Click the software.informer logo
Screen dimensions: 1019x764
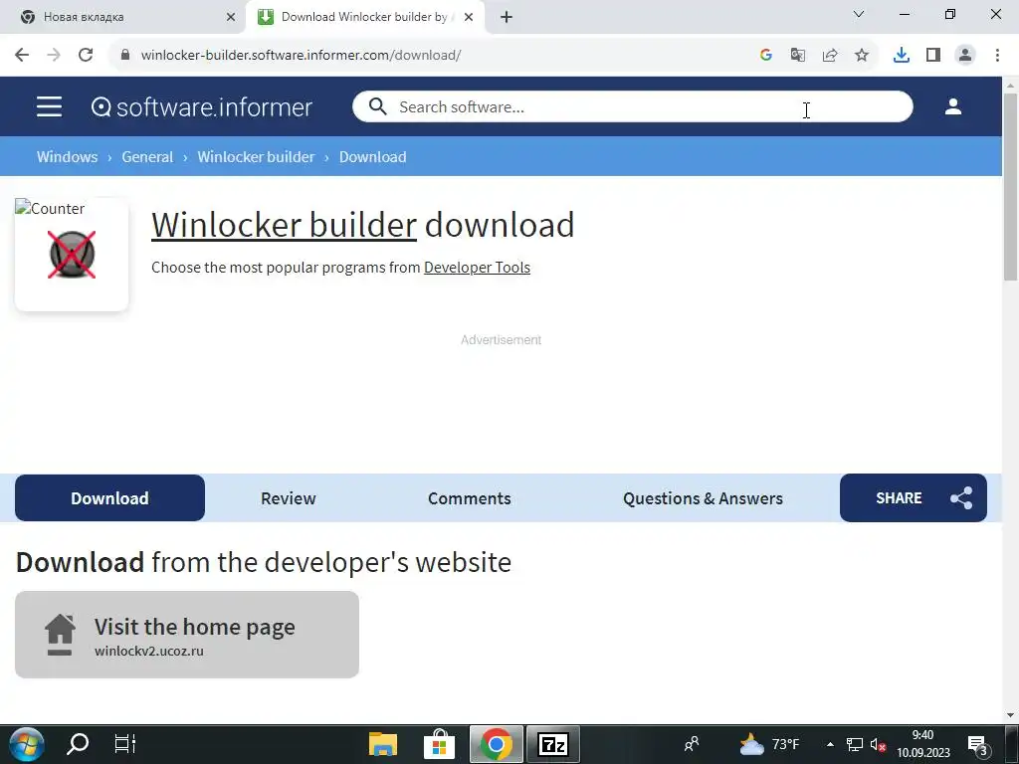201,107
